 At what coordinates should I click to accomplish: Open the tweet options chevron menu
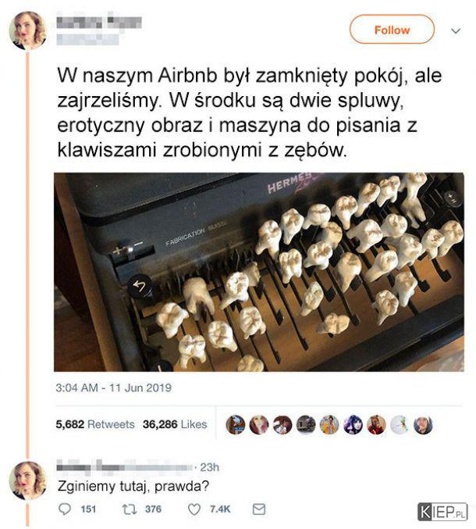(x=456, y=31)
